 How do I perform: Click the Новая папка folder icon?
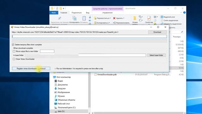coord(135,18)
